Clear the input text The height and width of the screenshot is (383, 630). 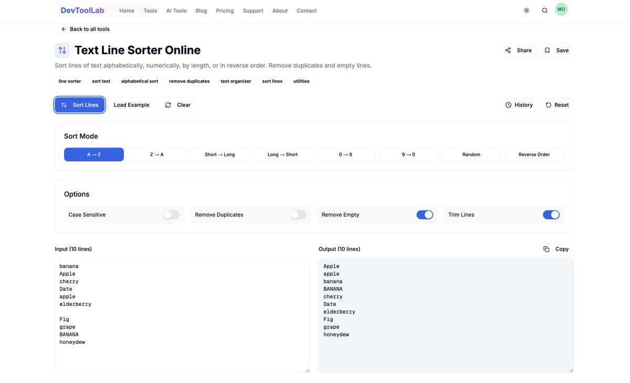pos(177,105)
